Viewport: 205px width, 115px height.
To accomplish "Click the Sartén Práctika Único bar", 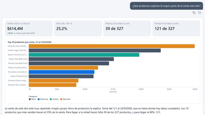I will coord(61,76).
